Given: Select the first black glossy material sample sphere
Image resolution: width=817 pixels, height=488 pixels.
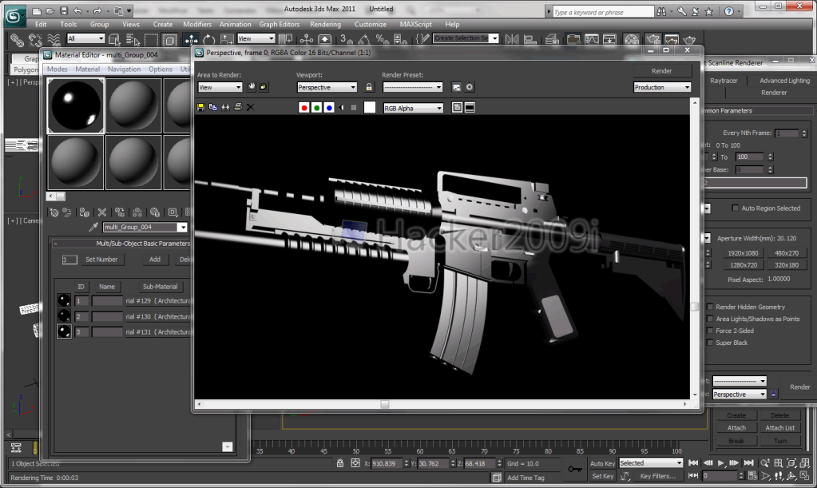Looking at the screenshot, I should (76, 105).
